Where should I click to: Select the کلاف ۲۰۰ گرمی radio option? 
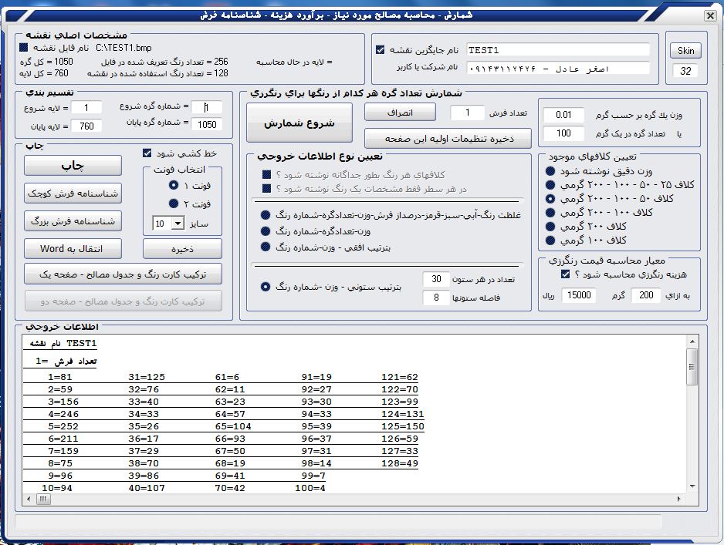[x=550, y=227]
